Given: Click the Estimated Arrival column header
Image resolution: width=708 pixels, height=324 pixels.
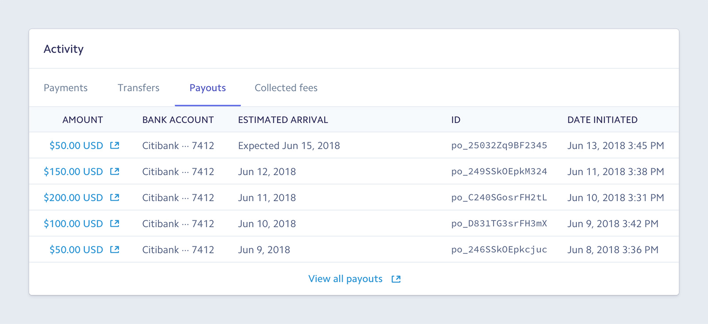Looking at the screenshot, I should [283, 120].
